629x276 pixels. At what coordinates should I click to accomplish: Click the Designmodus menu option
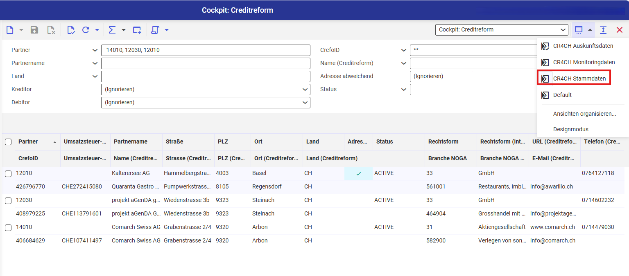click(x=570, y=129)
